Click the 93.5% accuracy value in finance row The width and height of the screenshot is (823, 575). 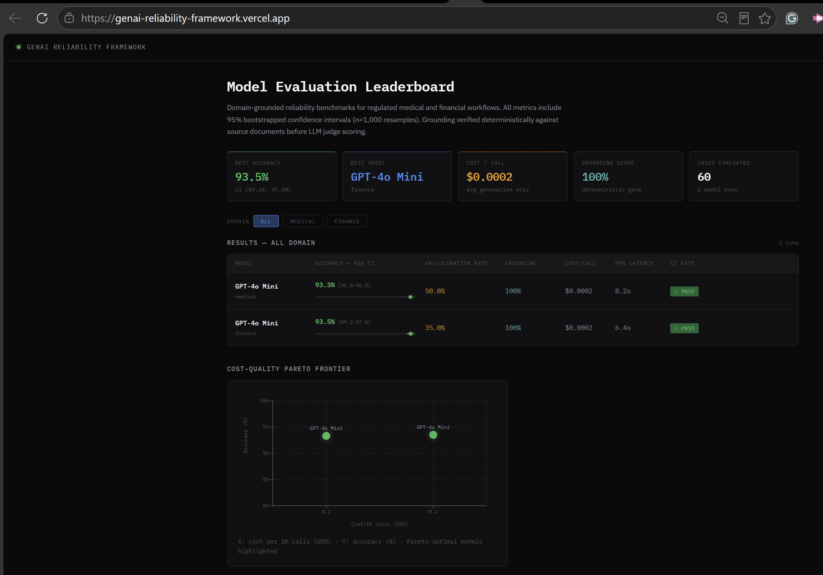pos(325,322)
